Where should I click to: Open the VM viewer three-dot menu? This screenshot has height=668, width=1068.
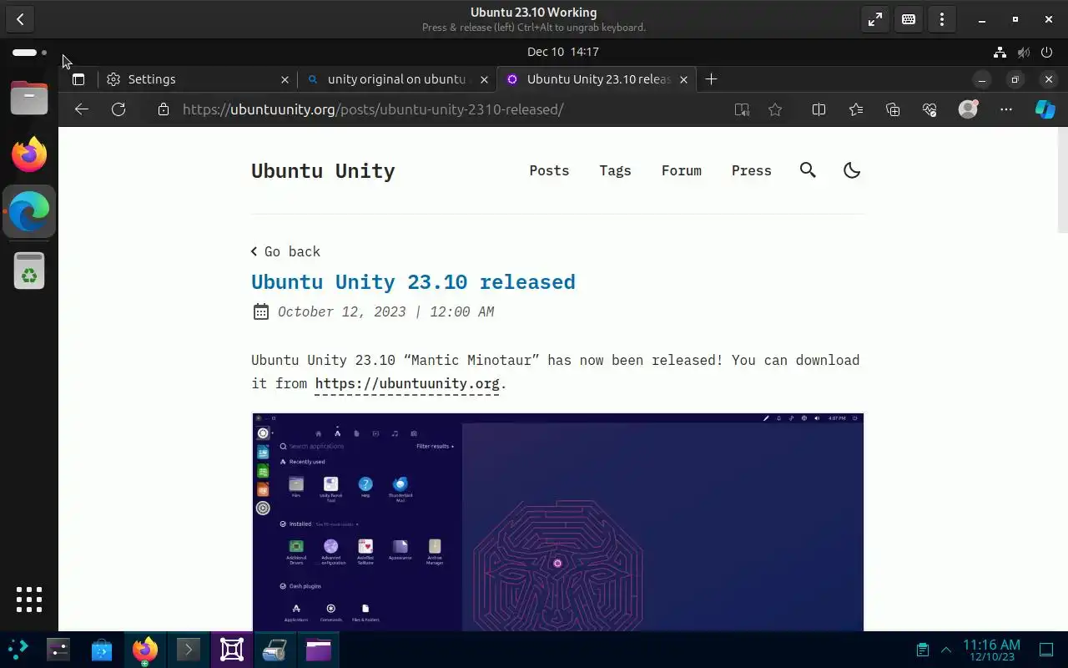pos(942,19)
